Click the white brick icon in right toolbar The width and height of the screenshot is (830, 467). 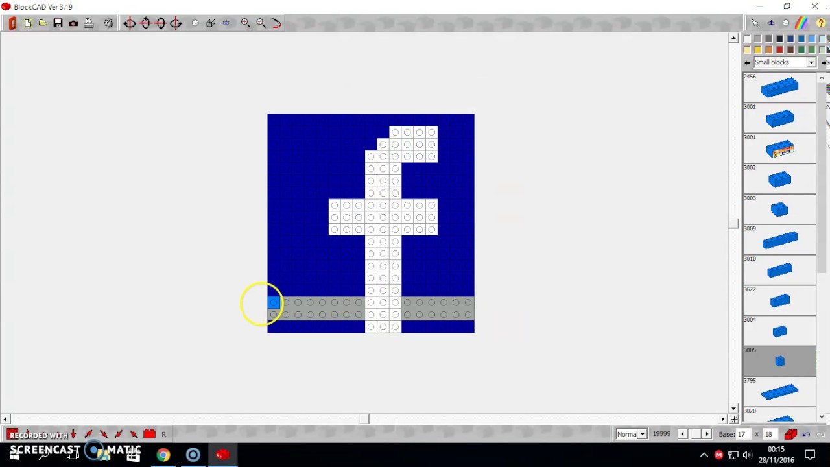click(786, 23)
